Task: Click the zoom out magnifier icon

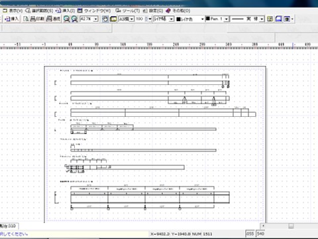Action: [x=74, y=19]
